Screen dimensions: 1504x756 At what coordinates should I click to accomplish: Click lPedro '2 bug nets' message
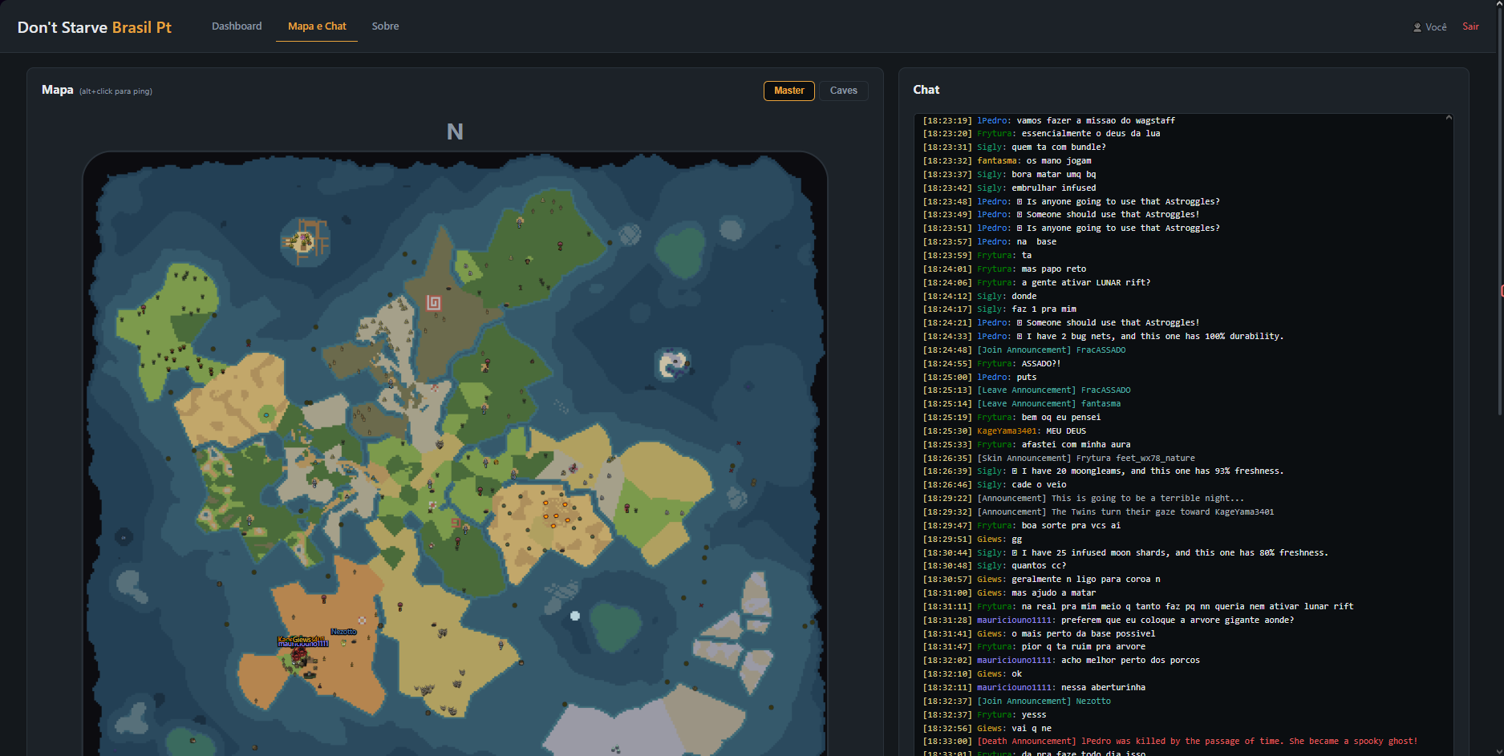coord(1103,337)
